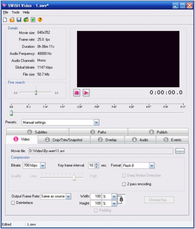The image size is (195, 229).
Task: Click the 640x352 movie size value
Action: pyautogui.click(x=44, y=33)
